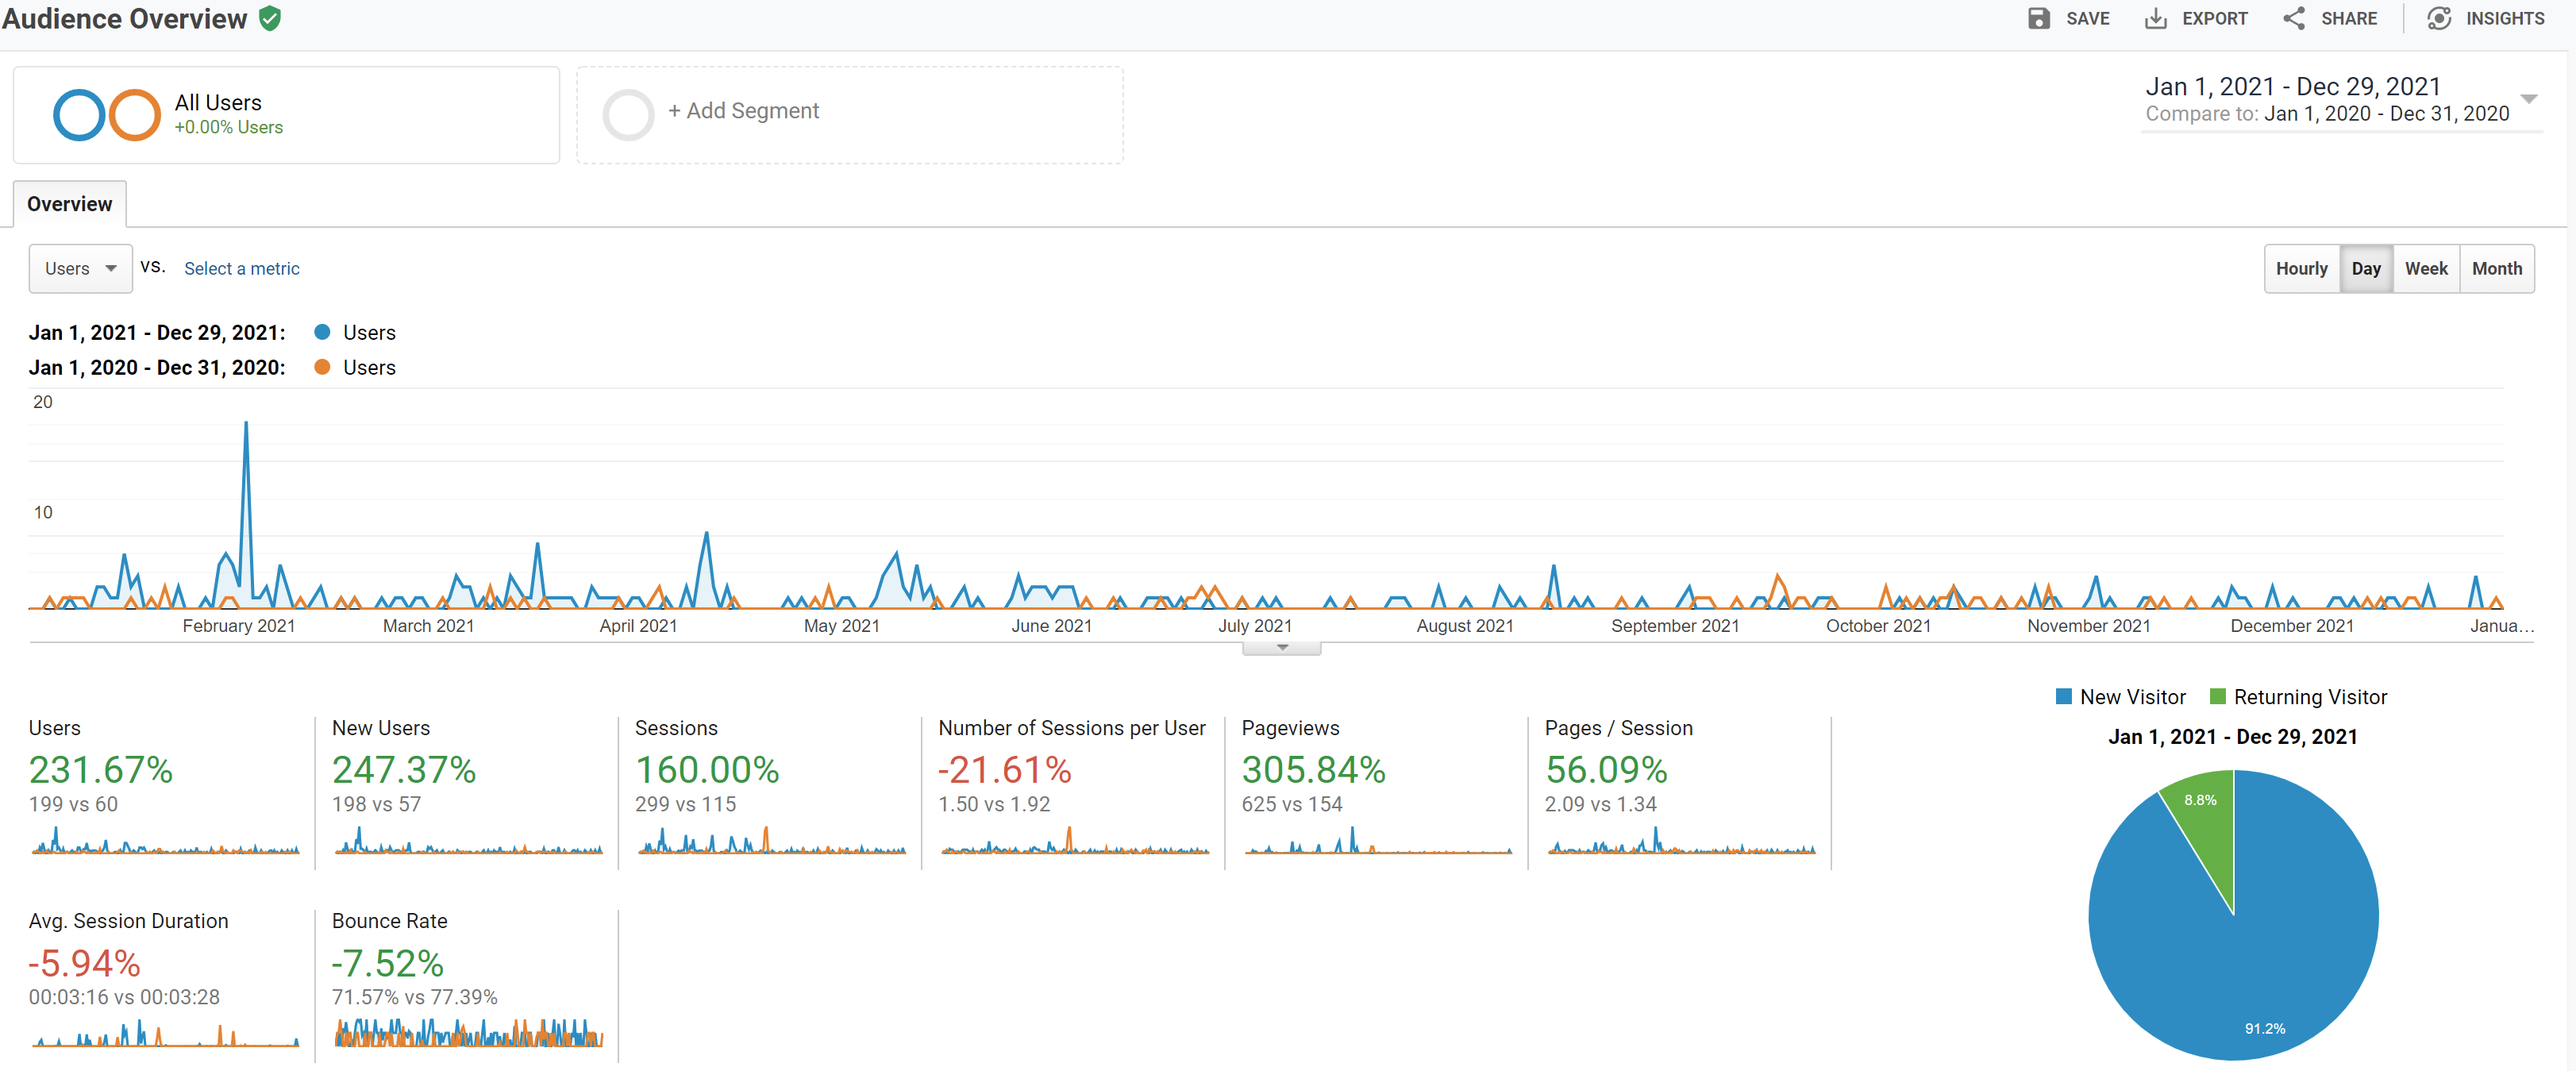Click the Save floppy disk icon

pyautogui.click(x=2038, y=18)
